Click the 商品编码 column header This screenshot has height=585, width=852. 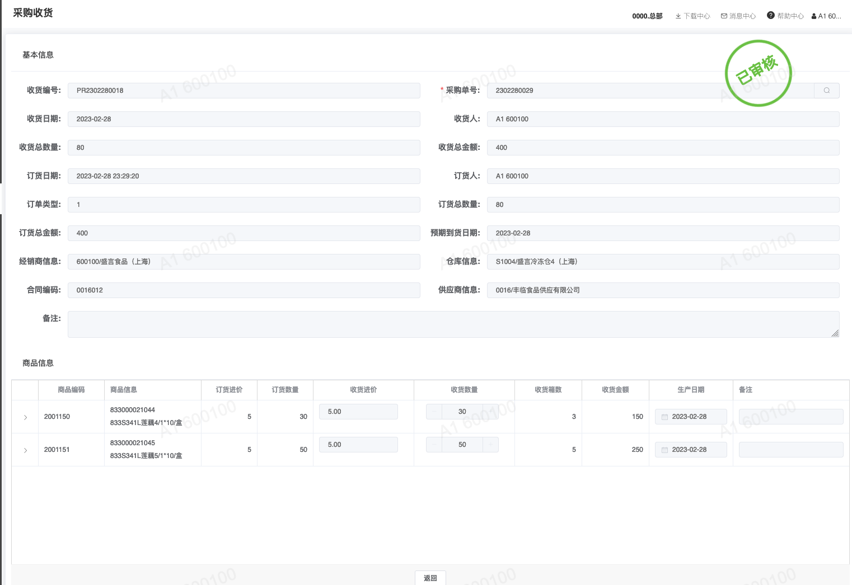[x=71, y=390]
